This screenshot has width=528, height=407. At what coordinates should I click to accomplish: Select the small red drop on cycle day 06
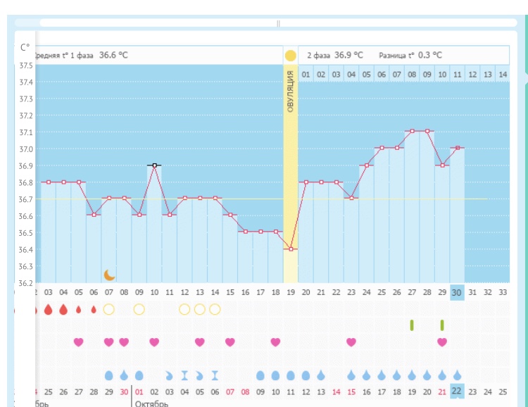point(94,309)
